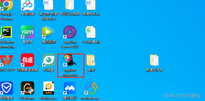Select the 新建文件夹 folder icon
Image resolution: width=205 pixels, height=101 pixels.
coord(154,60)
